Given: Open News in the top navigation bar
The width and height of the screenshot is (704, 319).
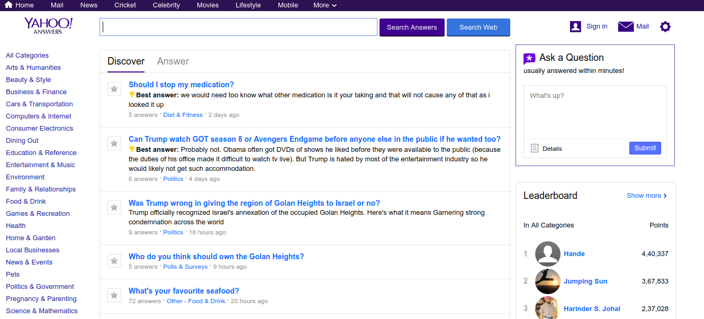Looking at the screenshot, I should click(89, 5).
